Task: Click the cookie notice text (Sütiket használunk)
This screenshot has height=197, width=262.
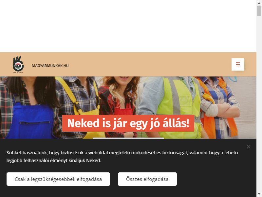Action: point(122,157)
